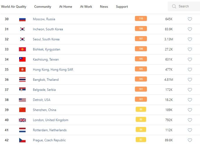Expand the At Work menu

tap(86, 7)
